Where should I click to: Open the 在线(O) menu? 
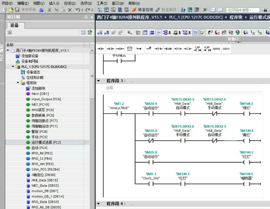coord(70,3)
